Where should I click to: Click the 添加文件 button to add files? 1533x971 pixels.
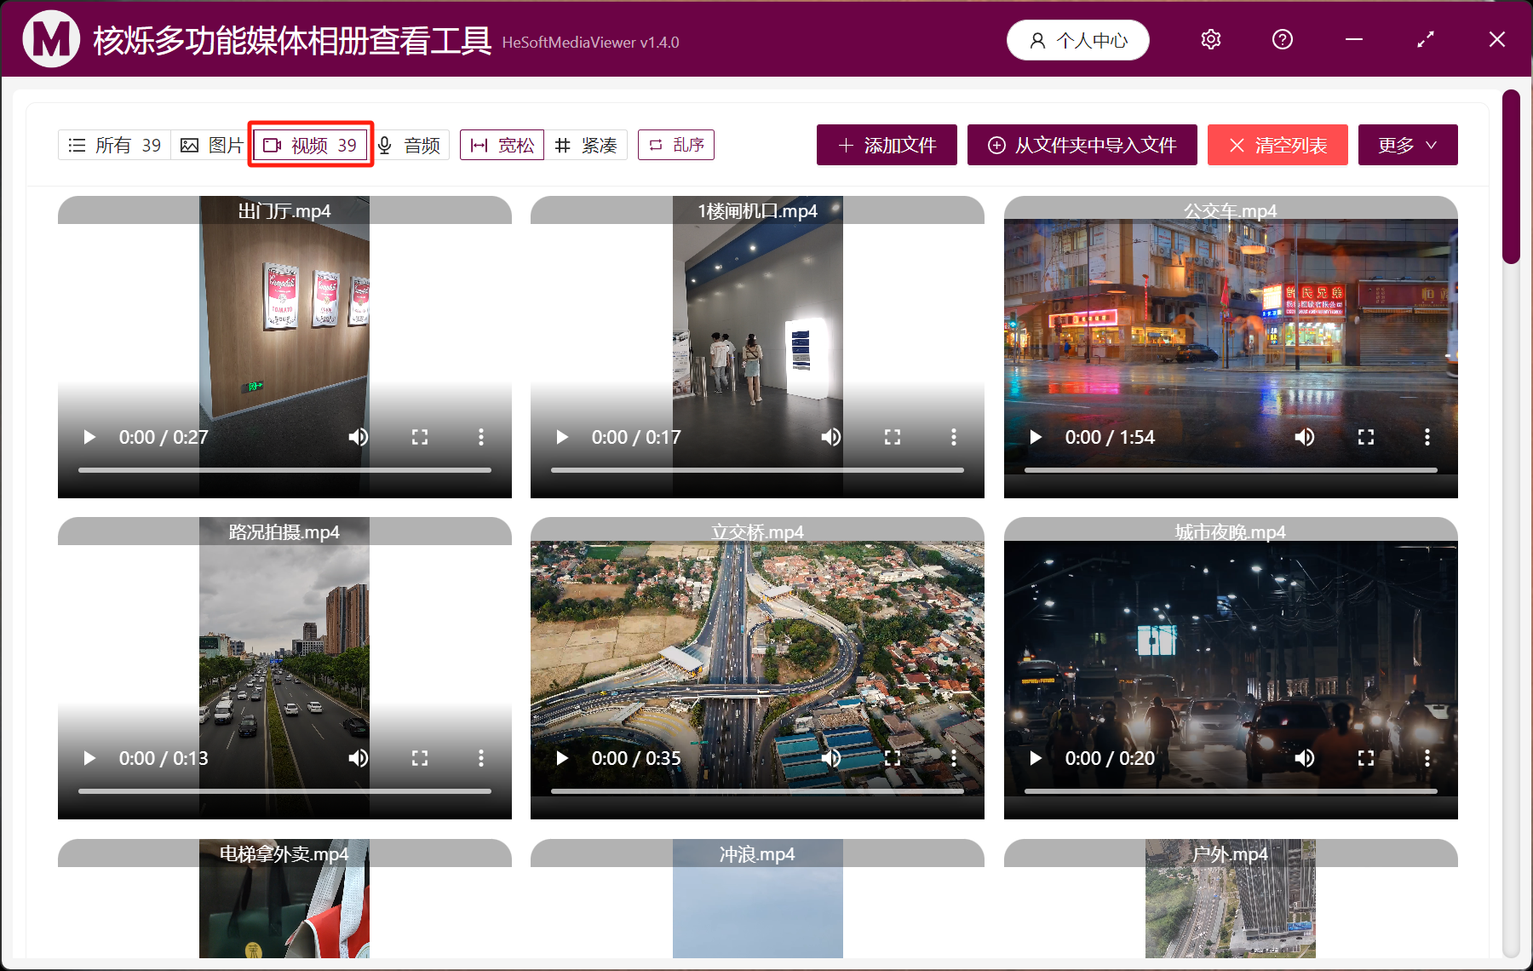886,145
